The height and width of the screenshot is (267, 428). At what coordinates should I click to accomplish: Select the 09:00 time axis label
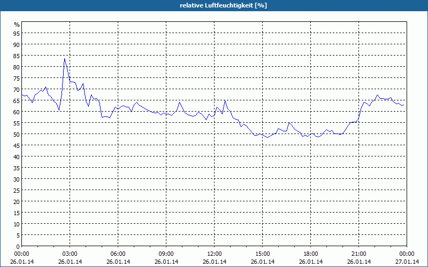tap(166, 254)
